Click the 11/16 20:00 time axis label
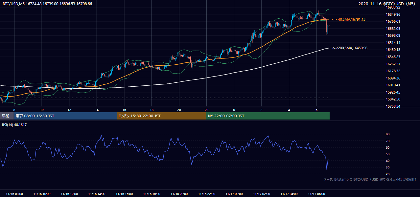This screenshot has height=197, width=420. pos(179,194)
